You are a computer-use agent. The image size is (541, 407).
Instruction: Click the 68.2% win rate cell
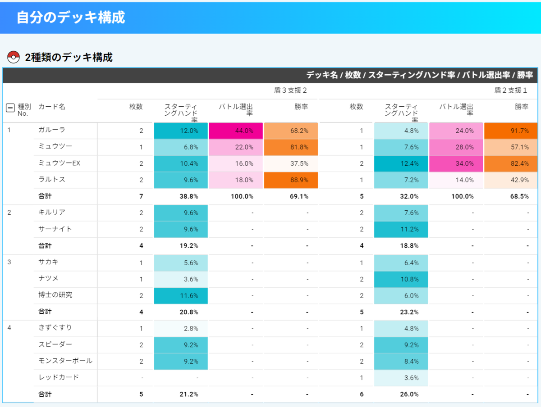tap(291, 131)
